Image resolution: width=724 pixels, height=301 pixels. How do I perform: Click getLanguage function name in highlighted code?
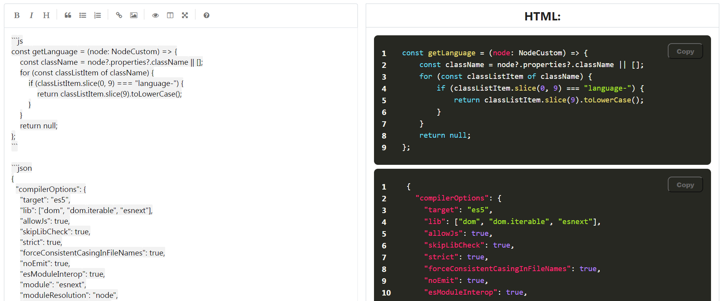451,53
